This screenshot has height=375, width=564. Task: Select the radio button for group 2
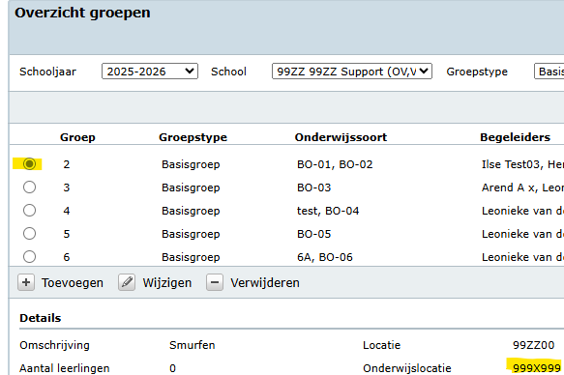(29, 163)
